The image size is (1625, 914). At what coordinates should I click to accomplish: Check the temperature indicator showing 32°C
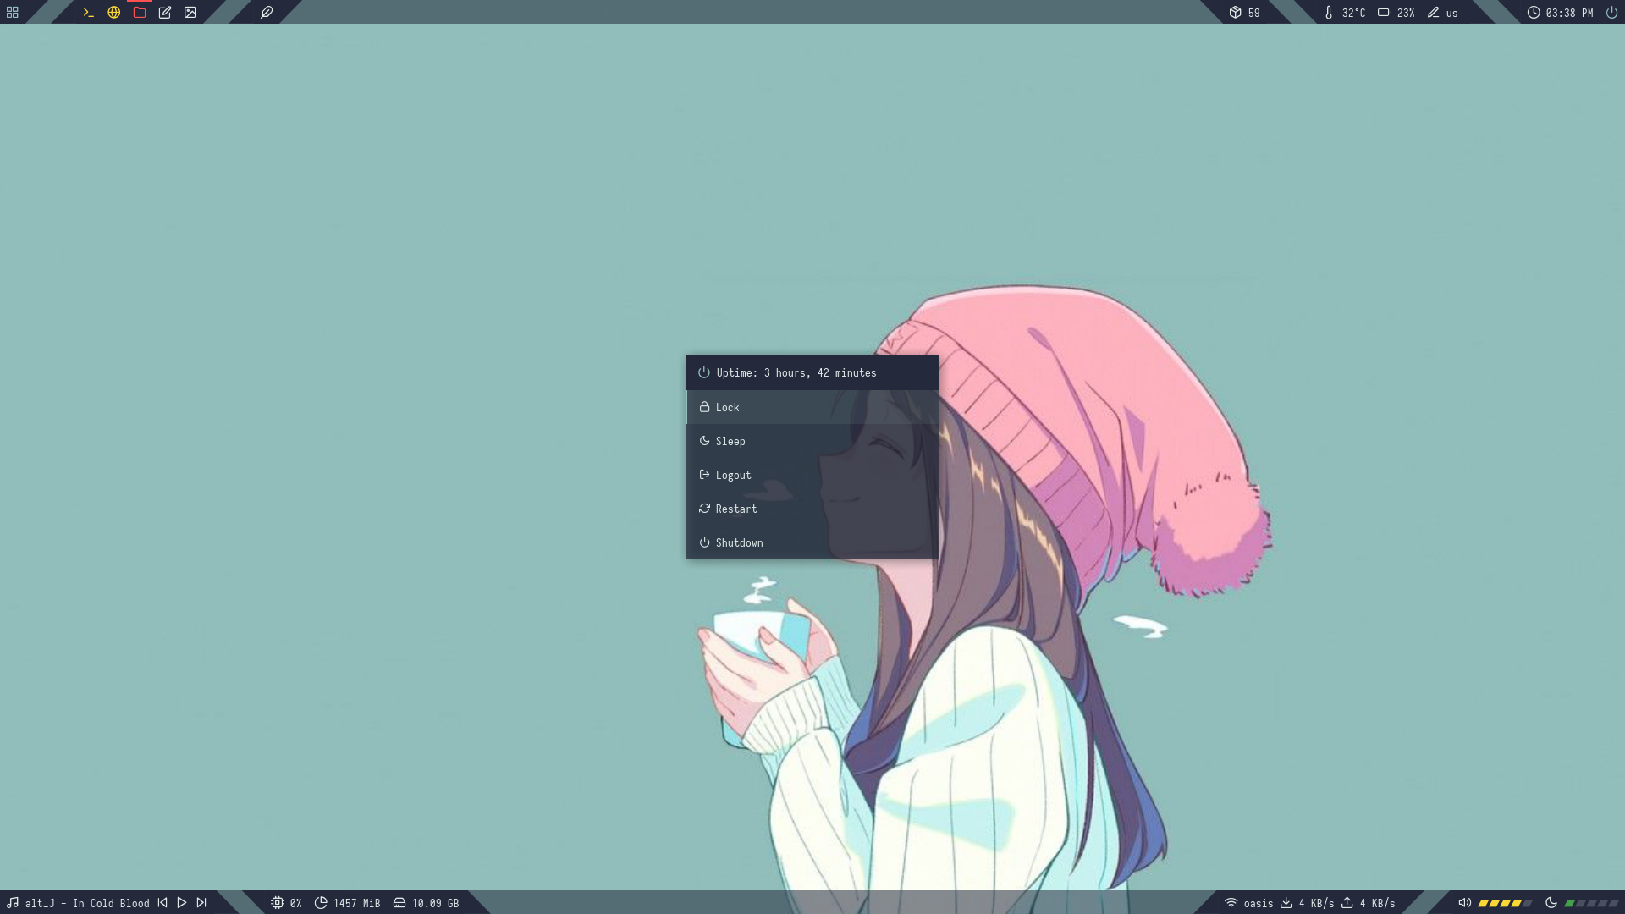coord(1341,13)
